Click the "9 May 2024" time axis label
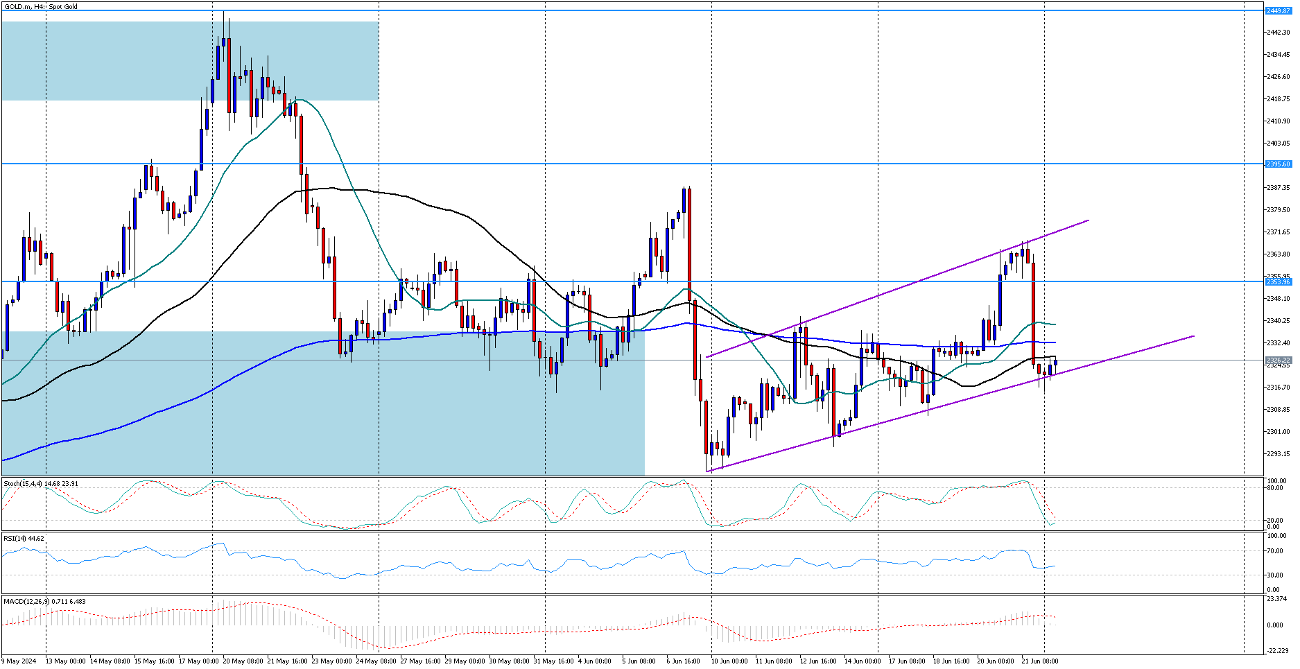 pyautogui.click(x=20, y=661)
